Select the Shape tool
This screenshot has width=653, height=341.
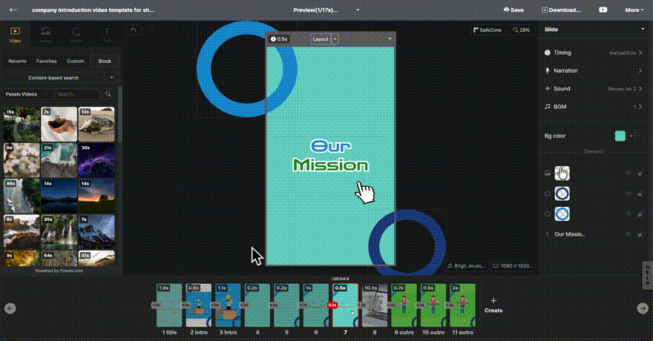tap(76, 35)
